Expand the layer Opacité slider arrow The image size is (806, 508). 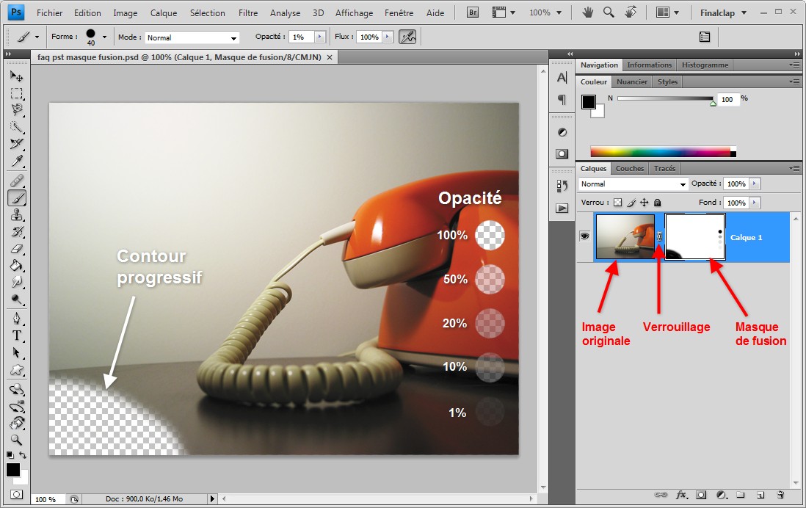(755, 184)
